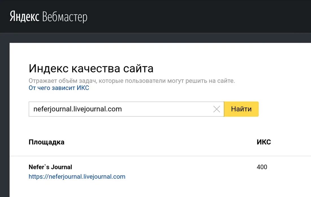Image resolution: width=311 pixels, height=197 pixels.
Task: Click the gray description text under the heading
Action: 132,81
